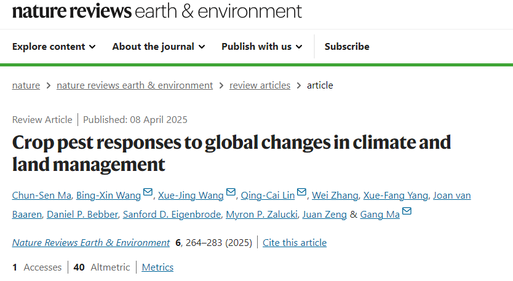The width and height of the screenshot is (513, 281).
Task: Click Cite this article link
Action: coord(295,243)
